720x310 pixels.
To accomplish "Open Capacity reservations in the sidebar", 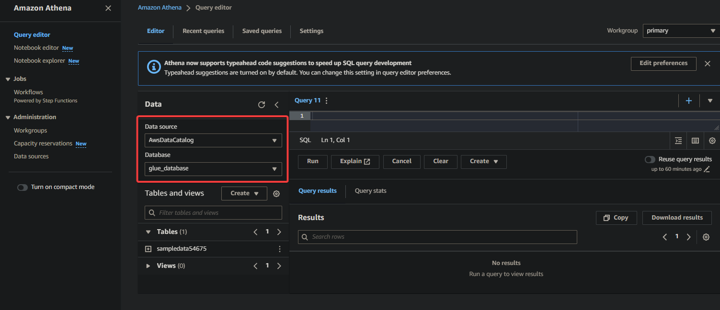I will [x=43, y=144].
